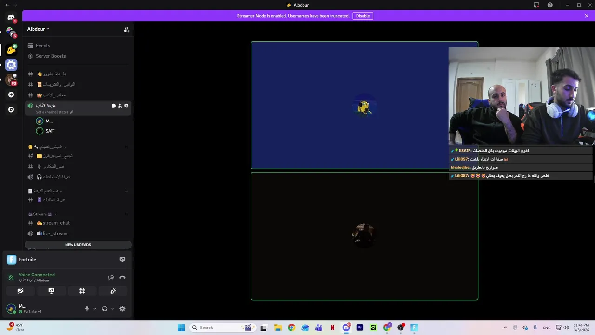This screenshot has width=595, height=335.
Task: Open Activities launcher shapes icon
Action: tap(82, 291)
